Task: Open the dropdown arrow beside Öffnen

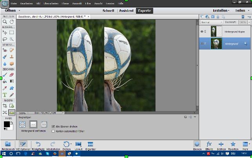Action: 19,11
